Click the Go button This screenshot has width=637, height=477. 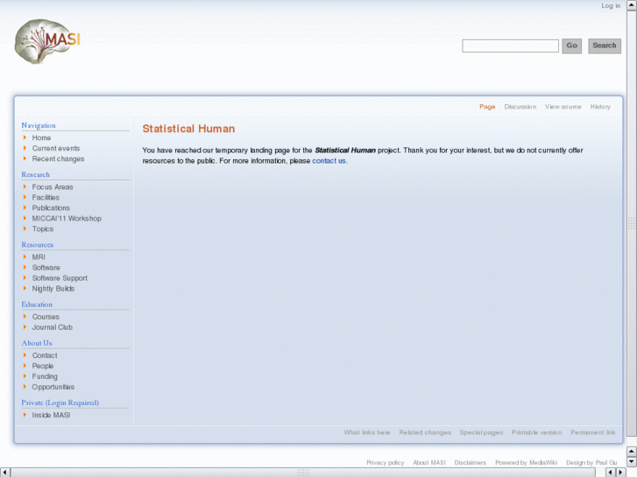tap(571, 46)
